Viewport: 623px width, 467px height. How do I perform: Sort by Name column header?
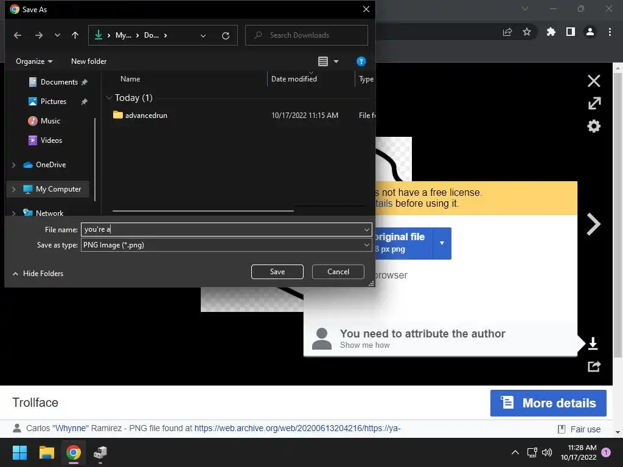click(x=130, y=79)
